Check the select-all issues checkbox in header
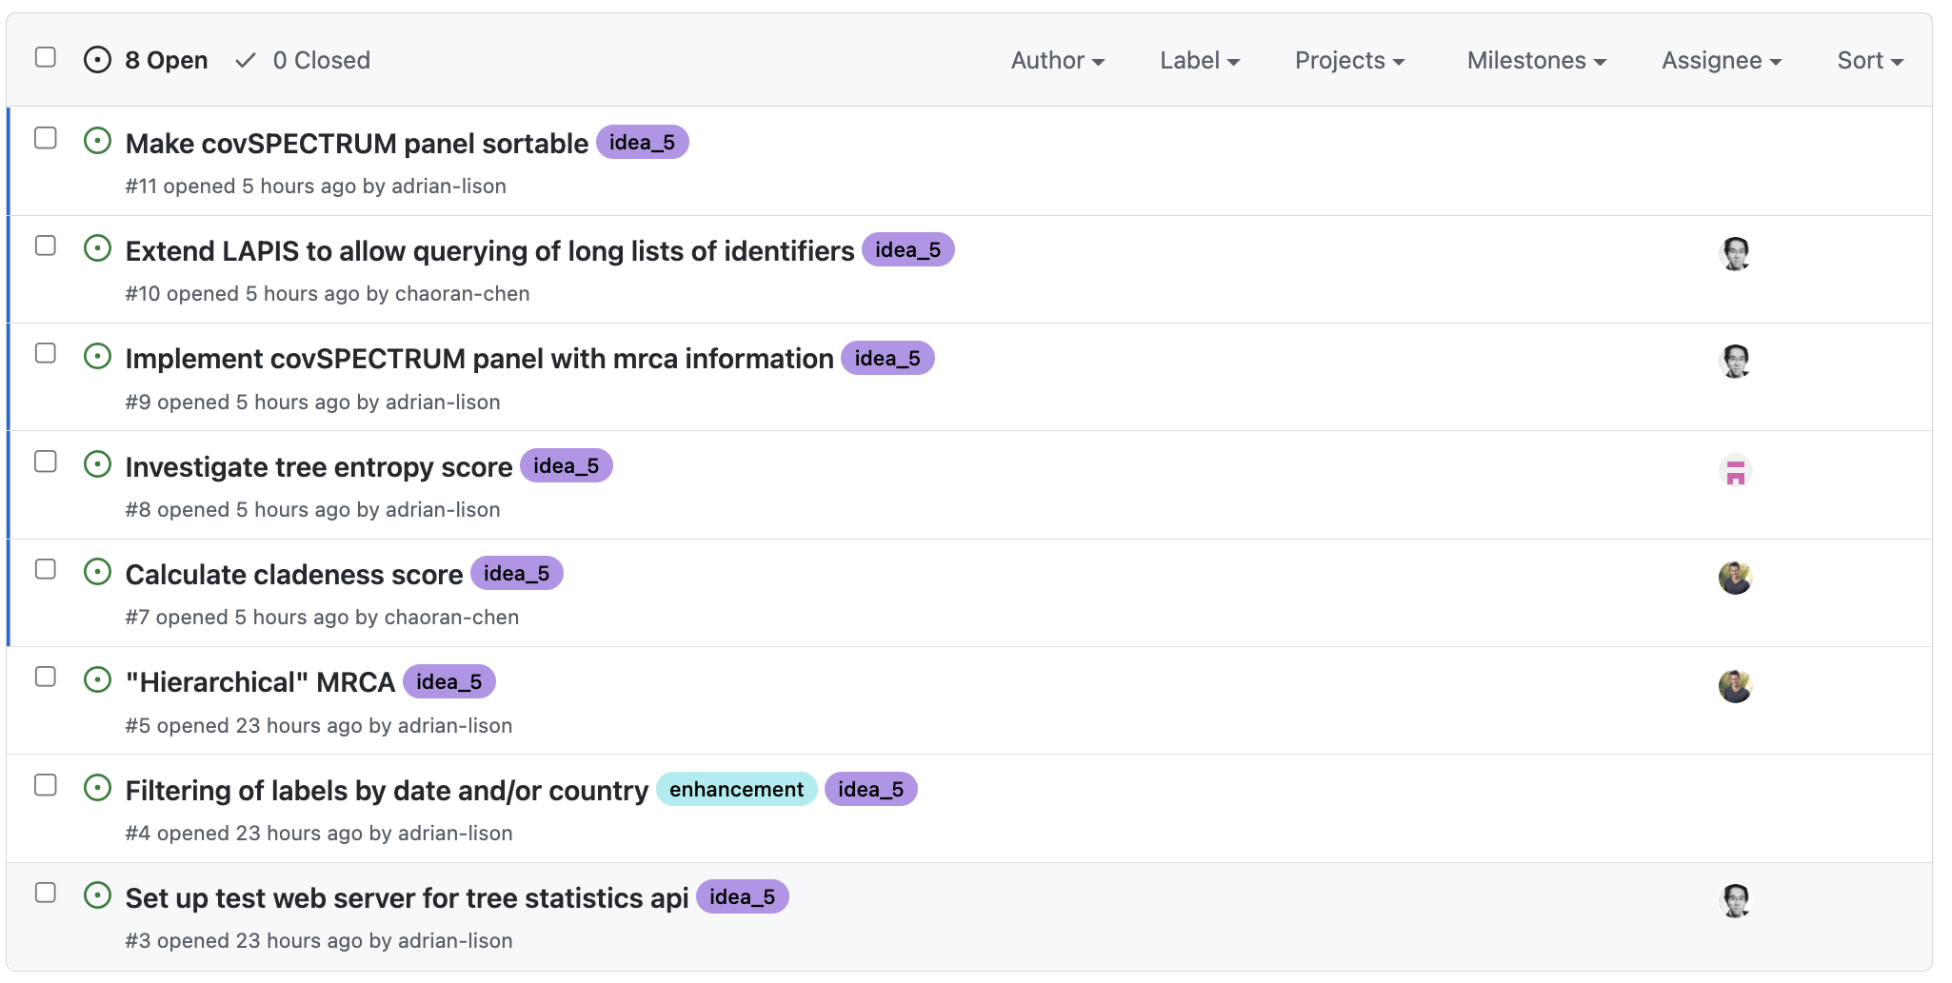This screenshot has height=983, width=1952. [46, 57]
